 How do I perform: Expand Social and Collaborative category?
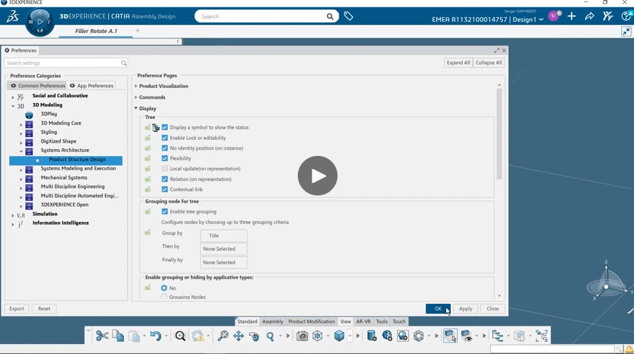(x=13, y=97)
